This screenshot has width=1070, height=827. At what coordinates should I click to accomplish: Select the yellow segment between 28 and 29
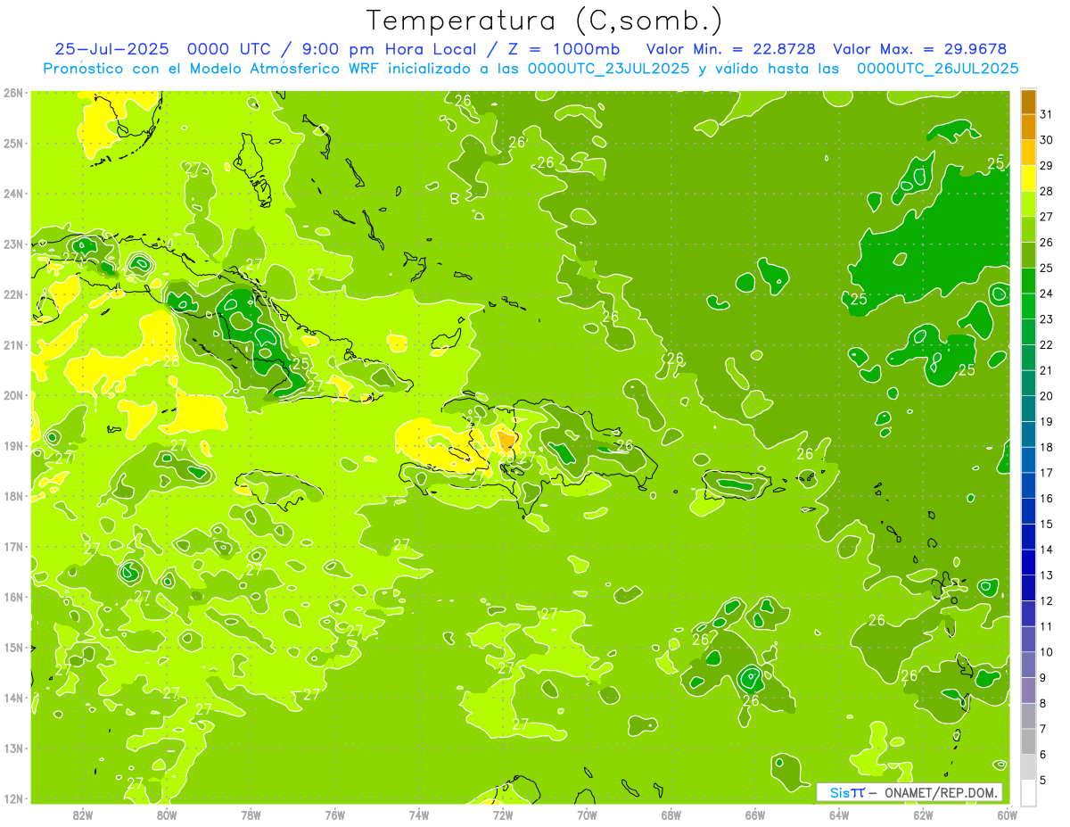pos(1028,178)
